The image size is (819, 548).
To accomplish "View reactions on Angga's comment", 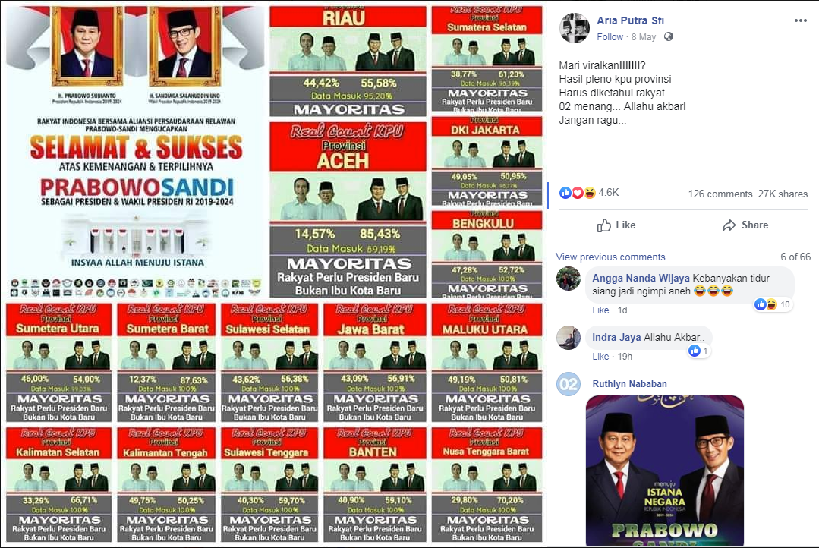I will 773,304.
